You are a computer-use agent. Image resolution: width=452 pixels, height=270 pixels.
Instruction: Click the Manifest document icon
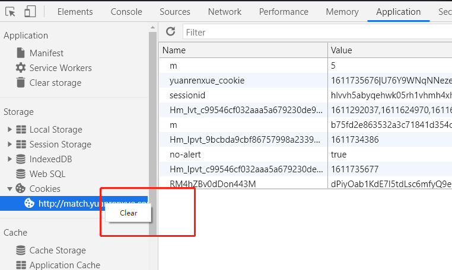click(21, 53)
